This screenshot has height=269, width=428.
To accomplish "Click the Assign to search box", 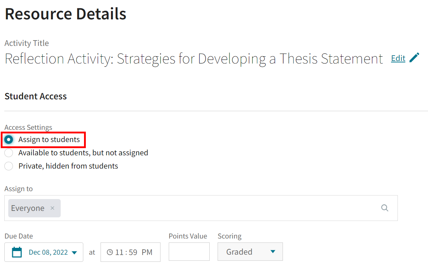I will (x=180, y=208).
